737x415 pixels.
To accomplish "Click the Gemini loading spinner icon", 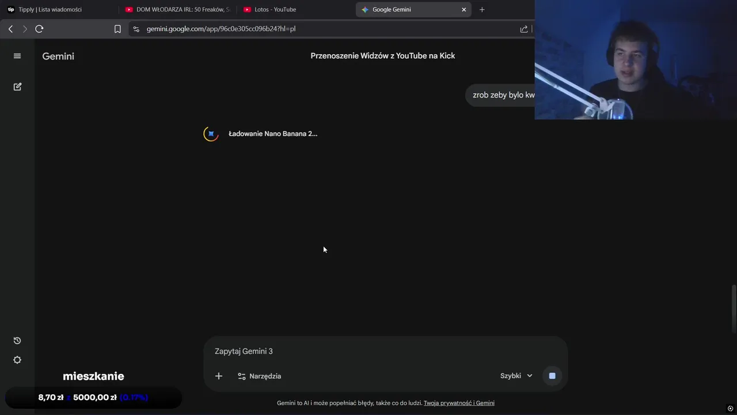I will coord(211,134).
